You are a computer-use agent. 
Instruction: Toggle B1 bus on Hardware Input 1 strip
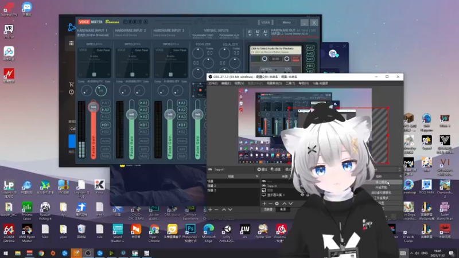click(x=106, y=125)
